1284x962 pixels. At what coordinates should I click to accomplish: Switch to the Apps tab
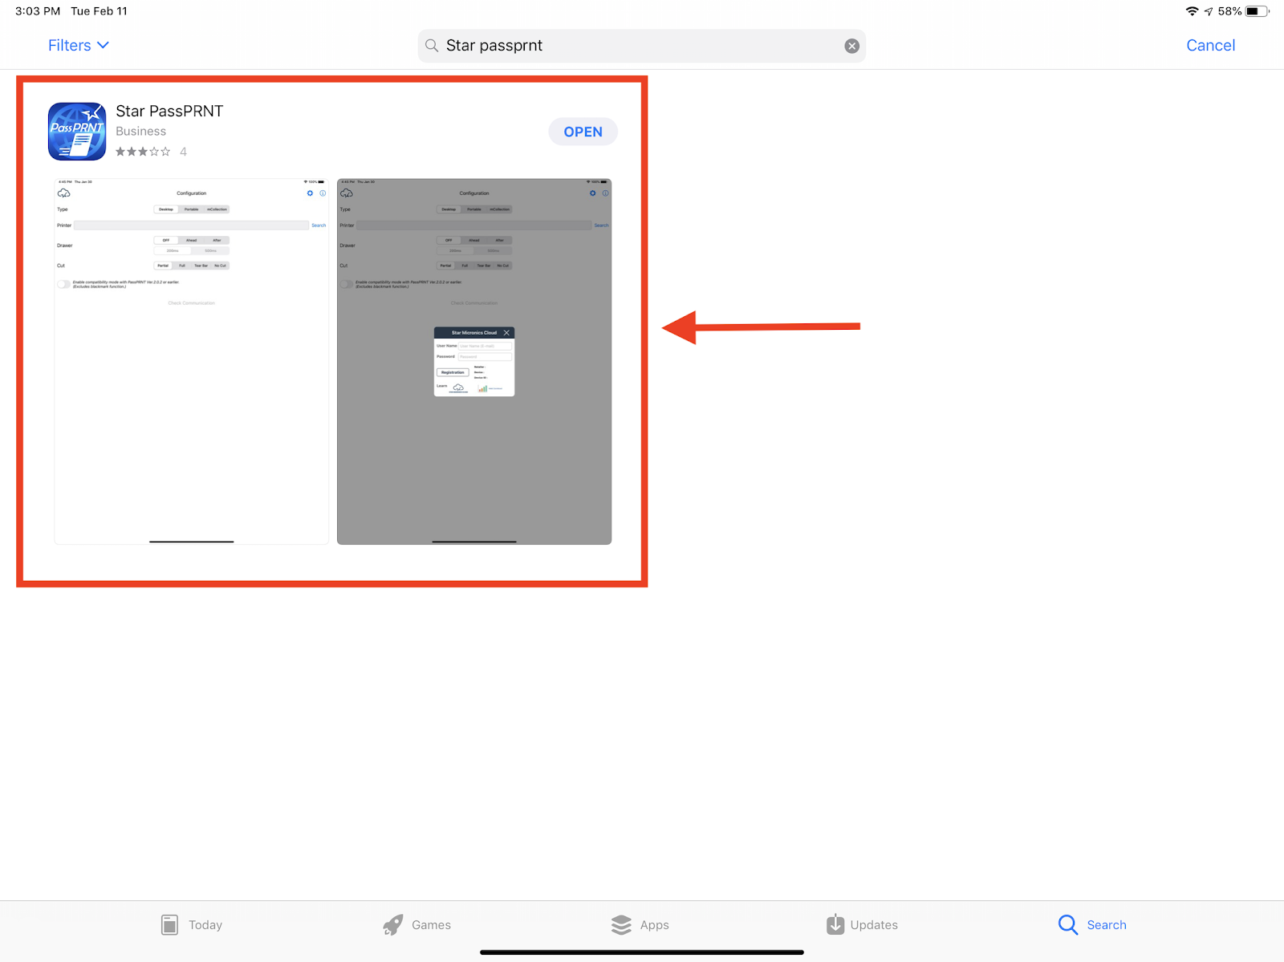pyautogui.click(x=640, y=925)
